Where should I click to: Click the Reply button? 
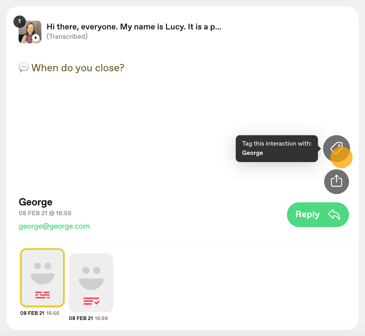tap(318, 215)
